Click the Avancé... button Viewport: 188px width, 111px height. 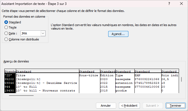tap(118, 34)
